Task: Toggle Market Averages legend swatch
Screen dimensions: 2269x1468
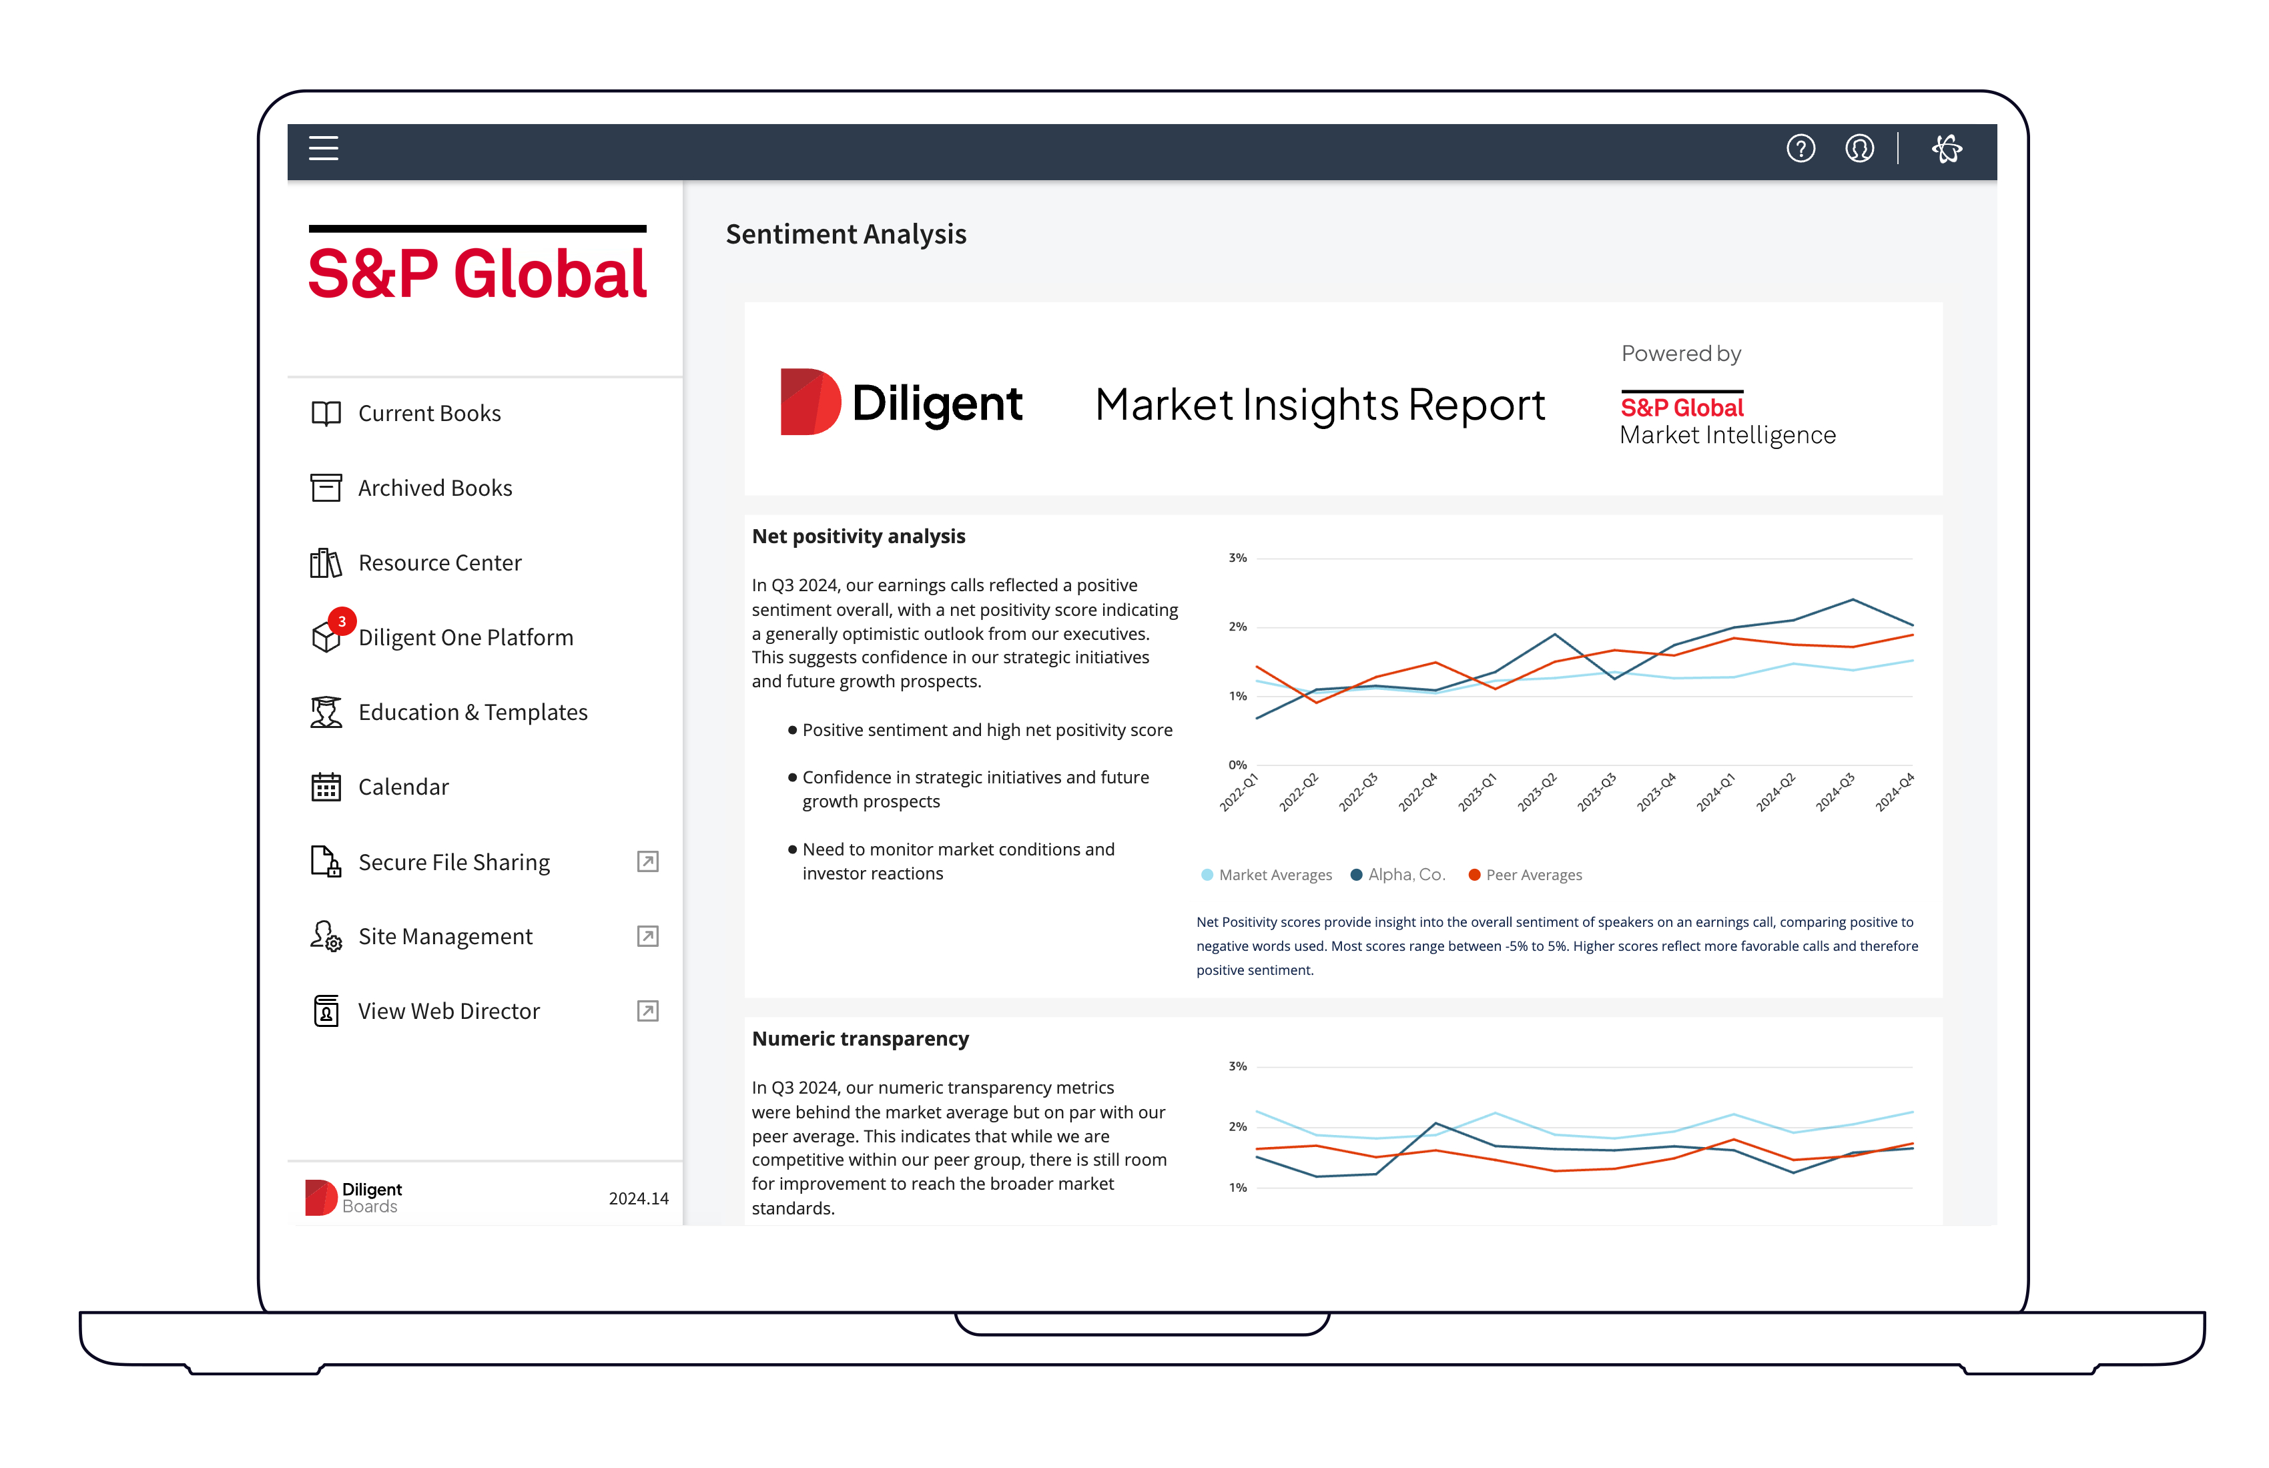Action: point(1207,875)
